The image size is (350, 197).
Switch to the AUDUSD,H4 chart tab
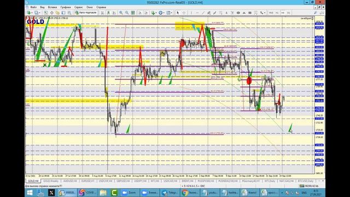tap(70, 181)
